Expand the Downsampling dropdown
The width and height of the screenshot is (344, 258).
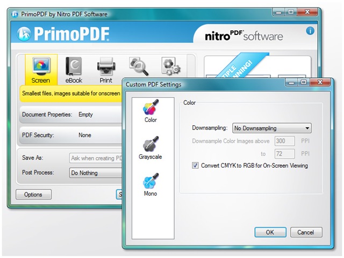[272, 128]
